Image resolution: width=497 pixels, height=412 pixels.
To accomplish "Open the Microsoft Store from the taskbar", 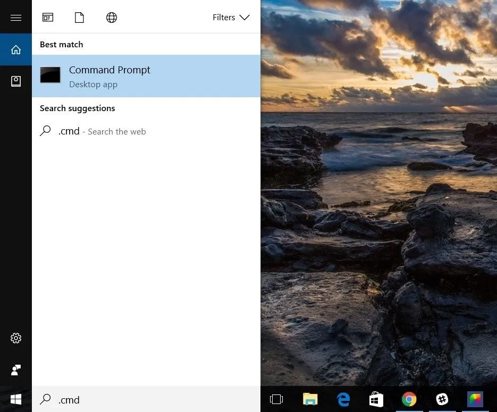I will (x=376, y=399).
